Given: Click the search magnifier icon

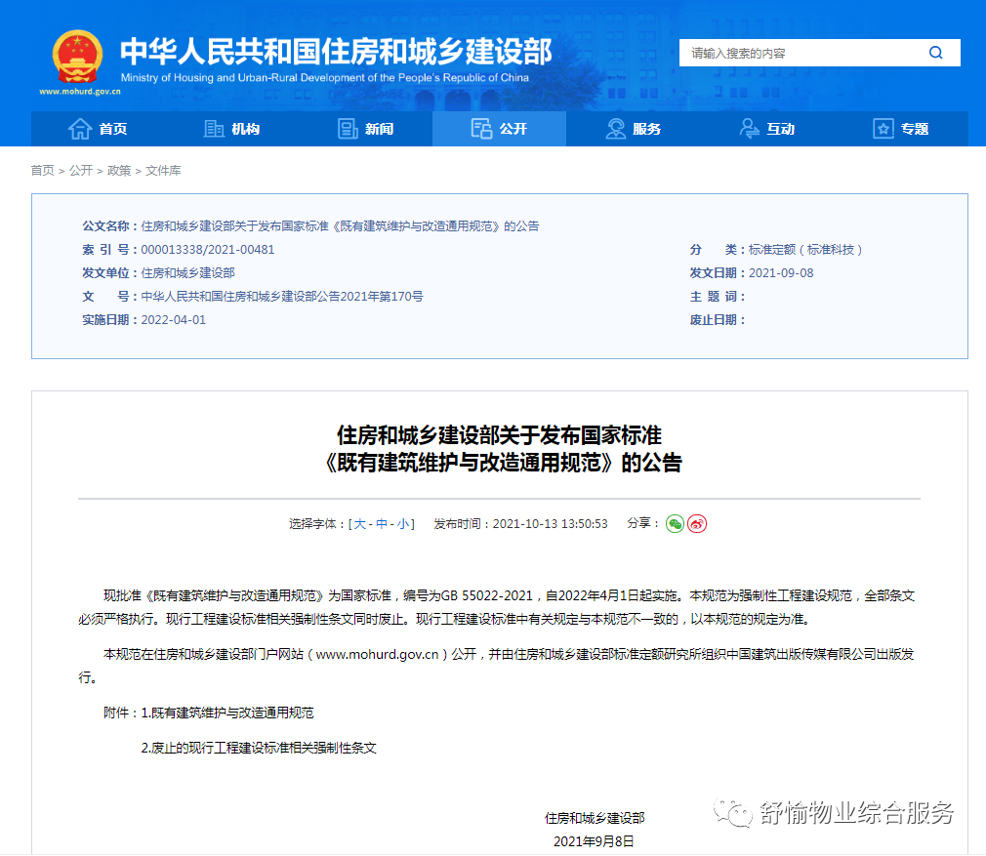Looking at the screenshot, I should pos(935,52).
